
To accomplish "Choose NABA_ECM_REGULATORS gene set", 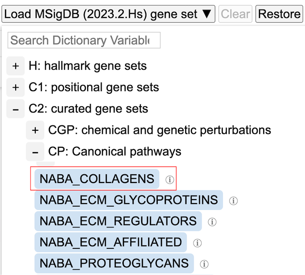I will pos(118,221).
